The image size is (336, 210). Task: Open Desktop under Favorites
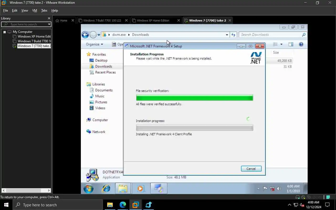[101, 60]
